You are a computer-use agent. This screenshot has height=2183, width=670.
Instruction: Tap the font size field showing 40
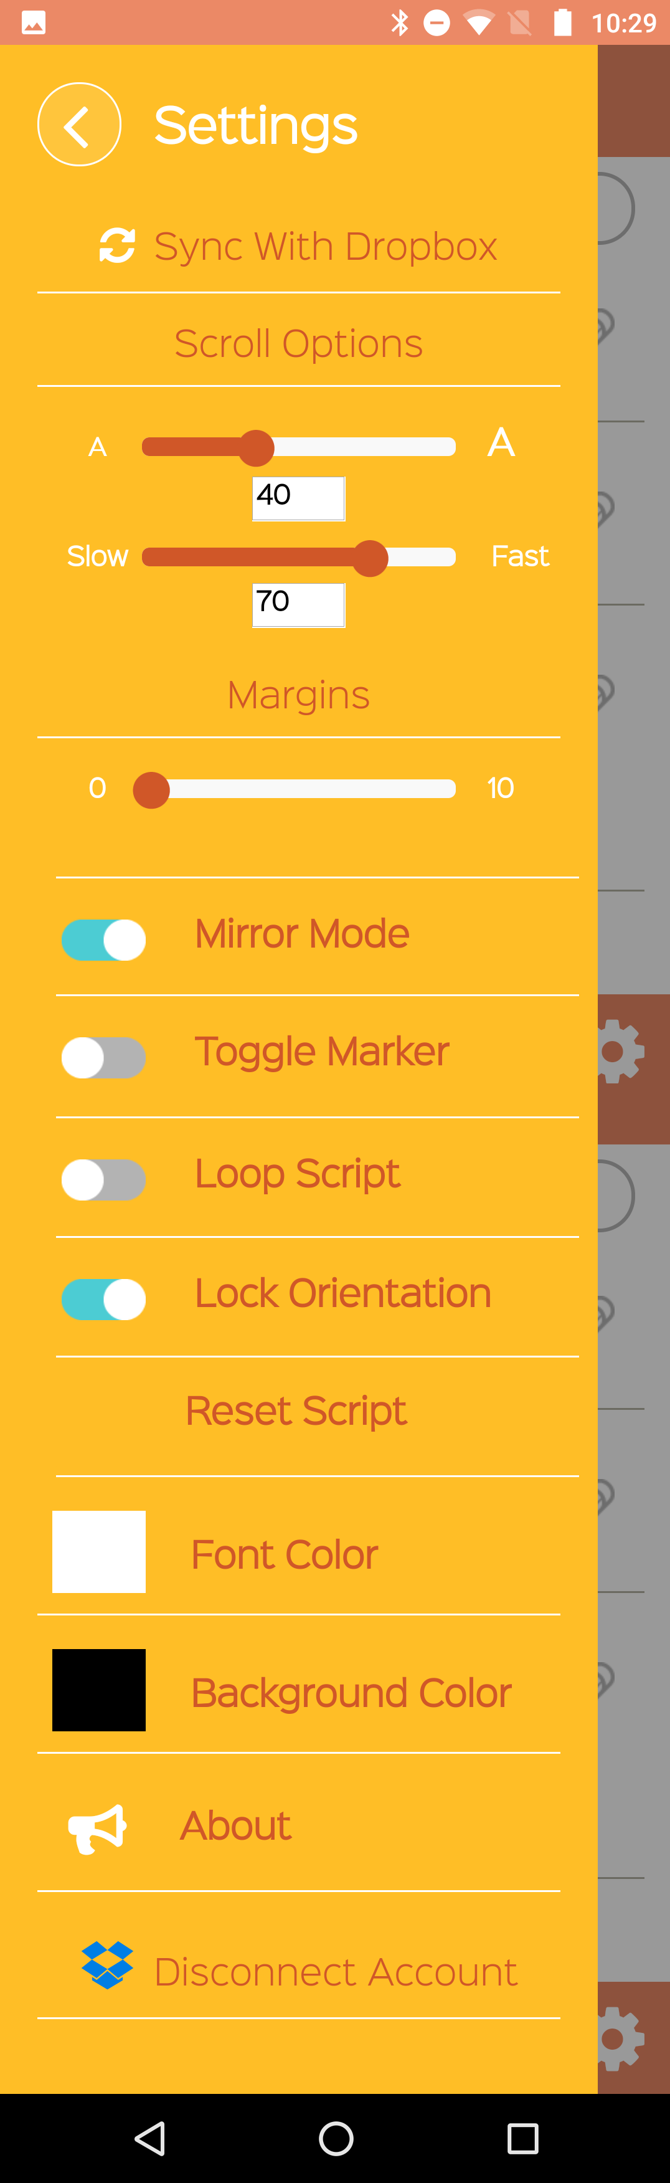(298, 498)
